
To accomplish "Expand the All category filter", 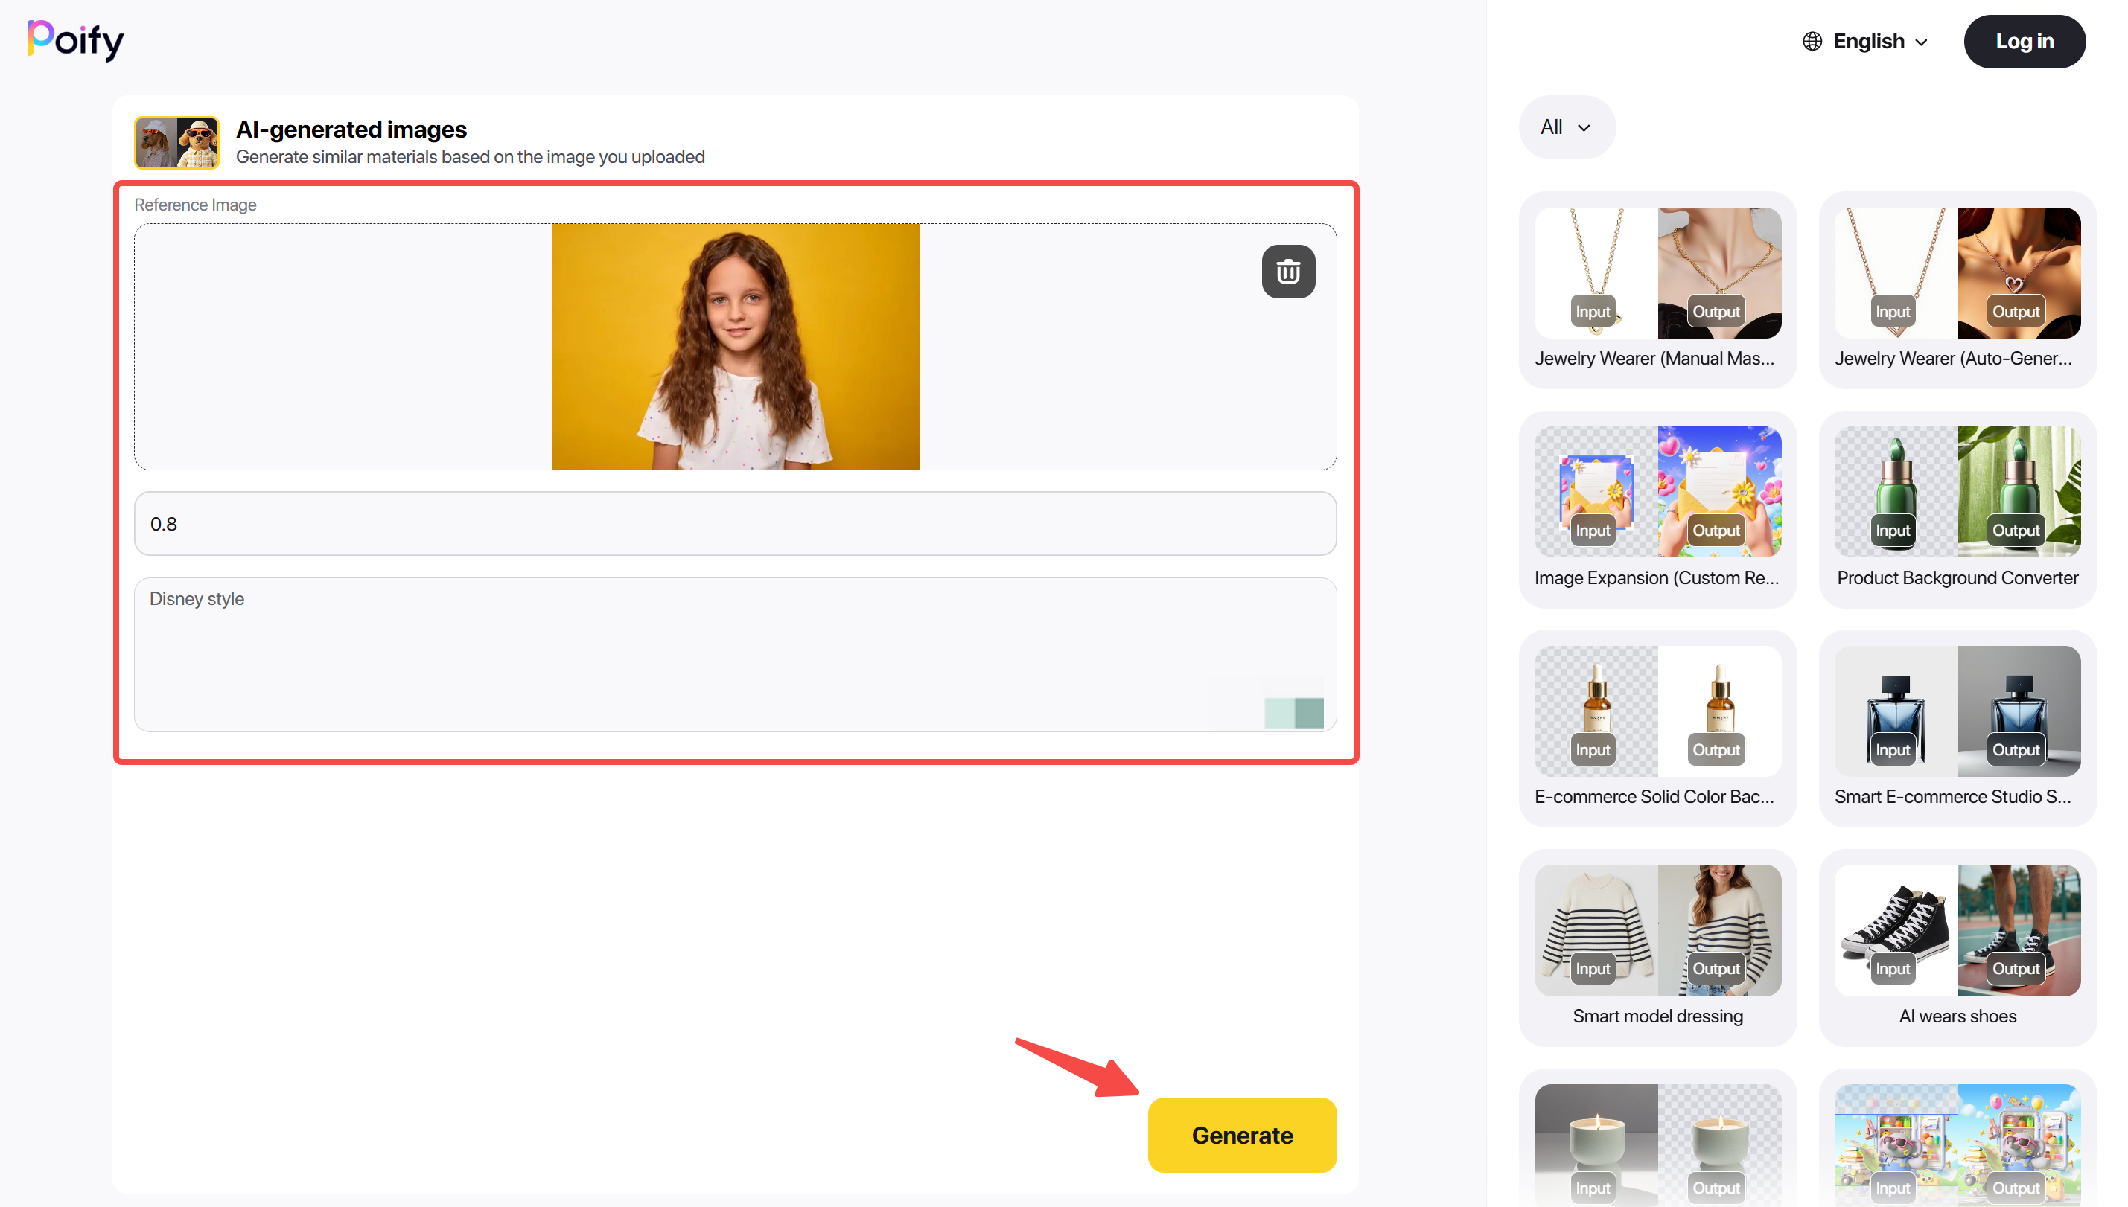I will click(x=1566, y=128).
